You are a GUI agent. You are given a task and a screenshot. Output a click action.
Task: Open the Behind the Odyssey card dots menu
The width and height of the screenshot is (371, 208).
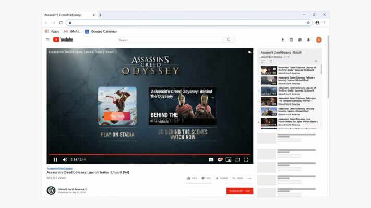pos(213,98)
